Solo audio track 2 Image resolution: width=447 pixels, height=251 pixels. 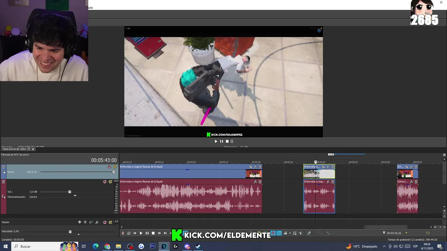110,182
